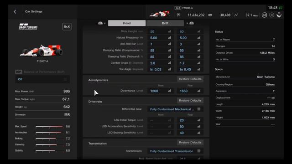Click the Length value 4,235 mm
The image size is (292, 164).
pyautogui.click(x=268, y=104)
